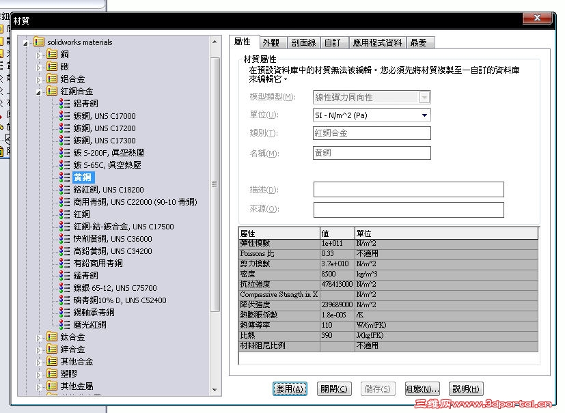The height and width of the screenshot is (413, 565).
Task: Click the material tree scroll-up arrow
Action: click(215, 42)
